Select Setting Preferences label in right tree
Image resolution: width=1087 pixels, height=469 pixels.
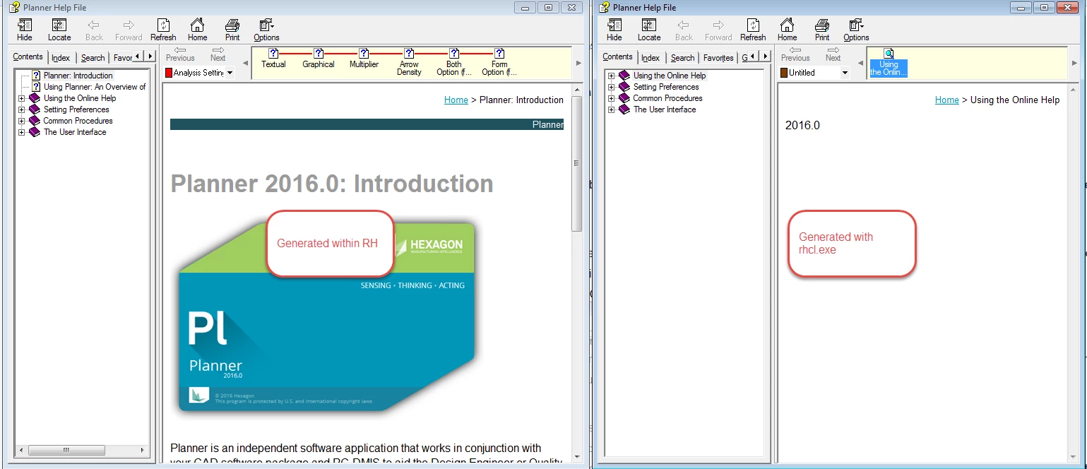pyautogui.click(x=666, y=87)
